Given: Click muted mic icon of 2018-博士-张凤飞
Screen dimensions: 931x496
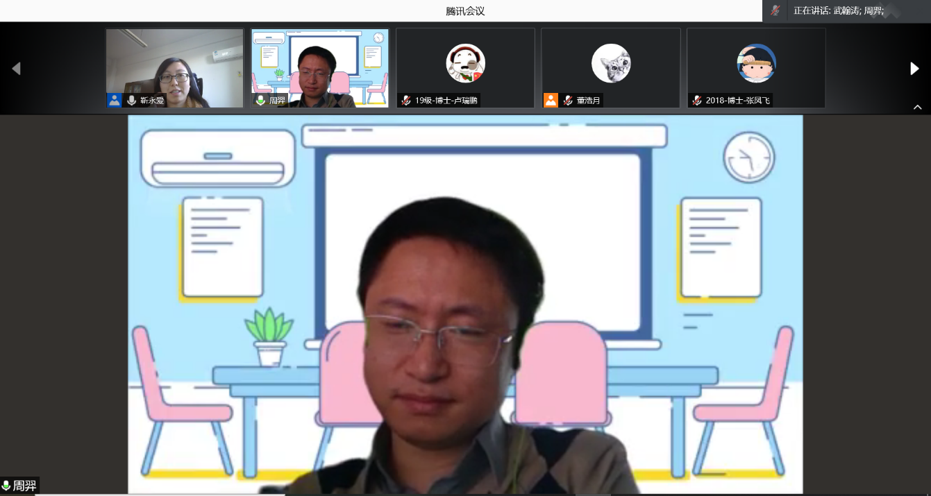Looking at the screenshot, I should pyautogui.click(x=696, y=101).
